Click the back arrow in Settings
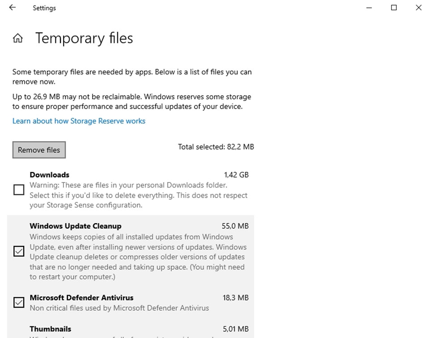 coord(13,8)
